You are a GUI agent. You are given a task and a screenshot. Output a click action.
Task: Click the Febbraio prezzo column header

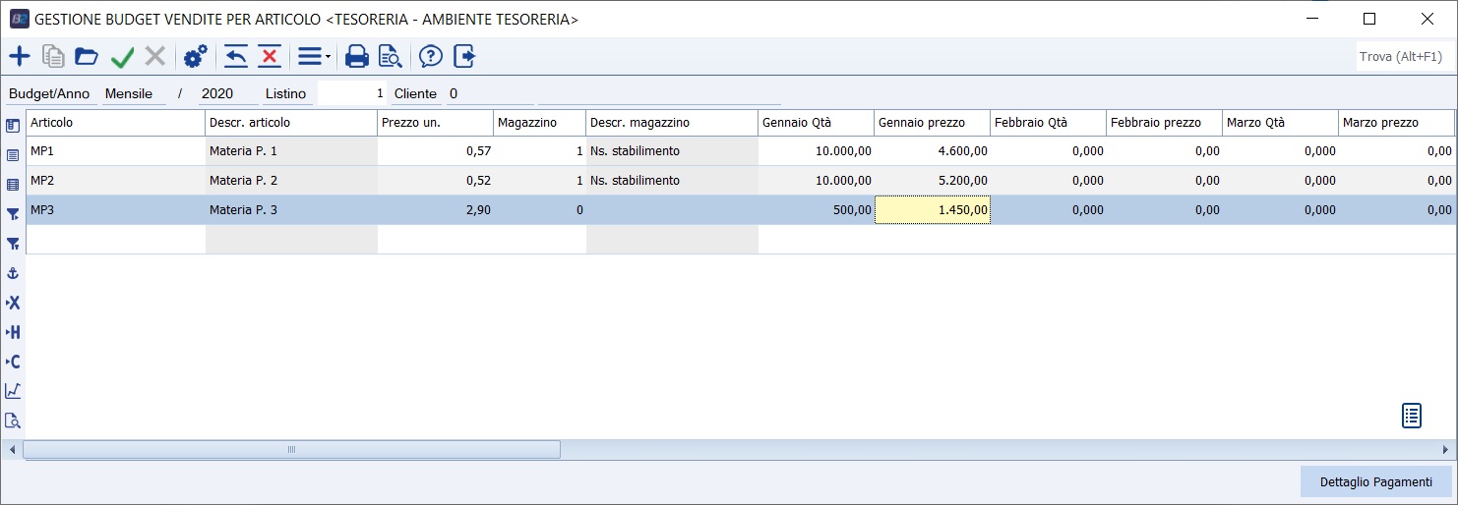click(1164, 123)
